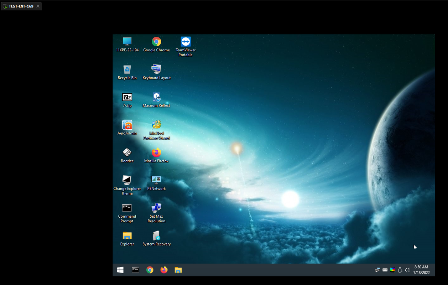Open Chrome from the taskbar
The height and width of the screenshot is (285, 448).
point(150,270)
